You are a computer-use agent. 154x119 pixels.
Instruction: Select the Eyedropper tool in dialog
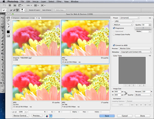[x=8, y=27]
